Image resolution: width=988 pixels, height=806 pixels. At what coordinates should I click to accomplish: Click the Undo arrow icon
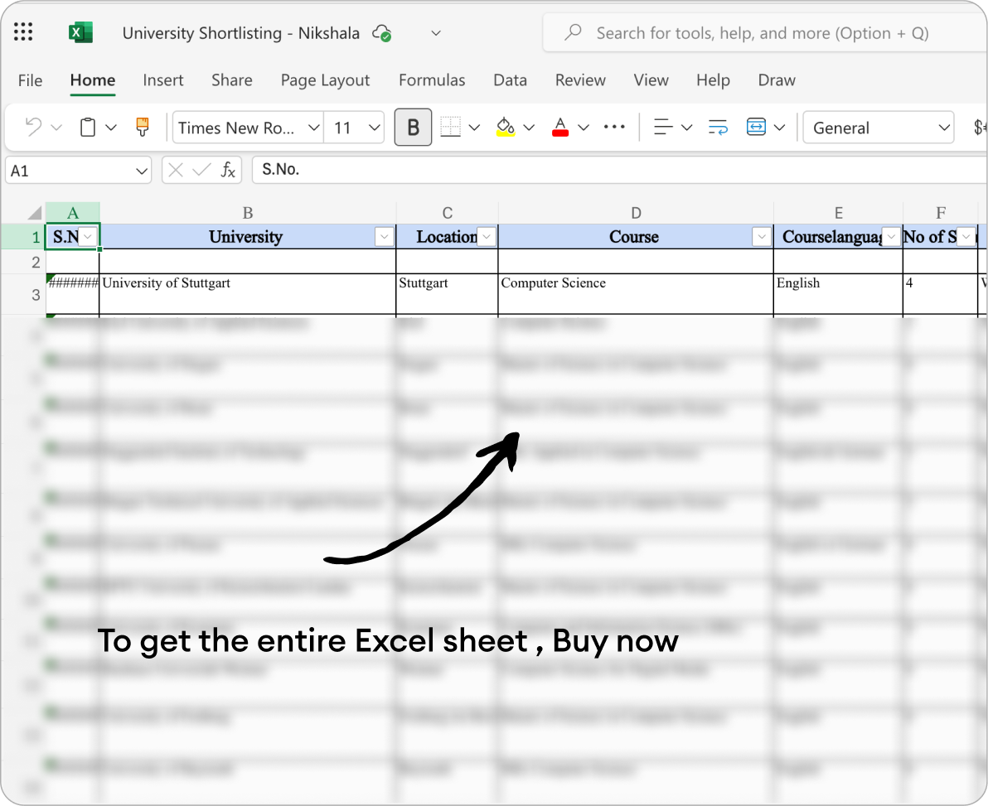point(33,128)
